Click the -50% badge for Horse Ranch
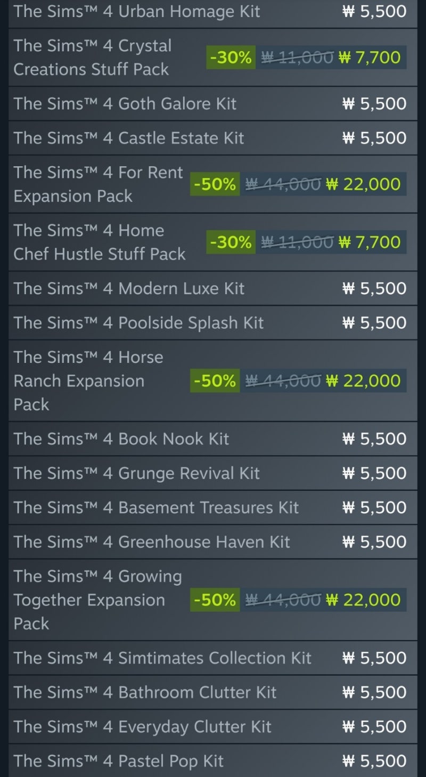This screenshot has width=426, height=777. click(215, 381)
